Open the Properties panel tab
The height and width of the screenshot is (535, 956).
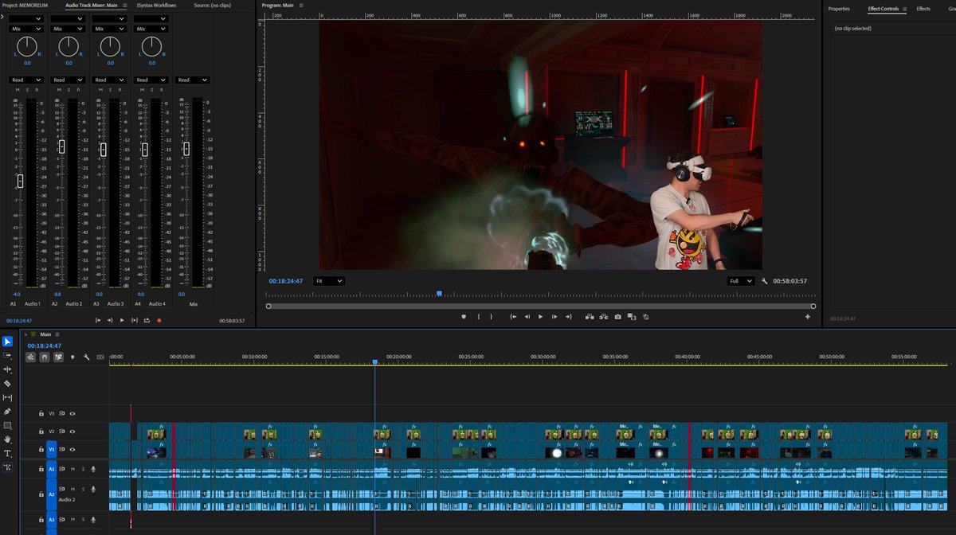coord(839,9)
